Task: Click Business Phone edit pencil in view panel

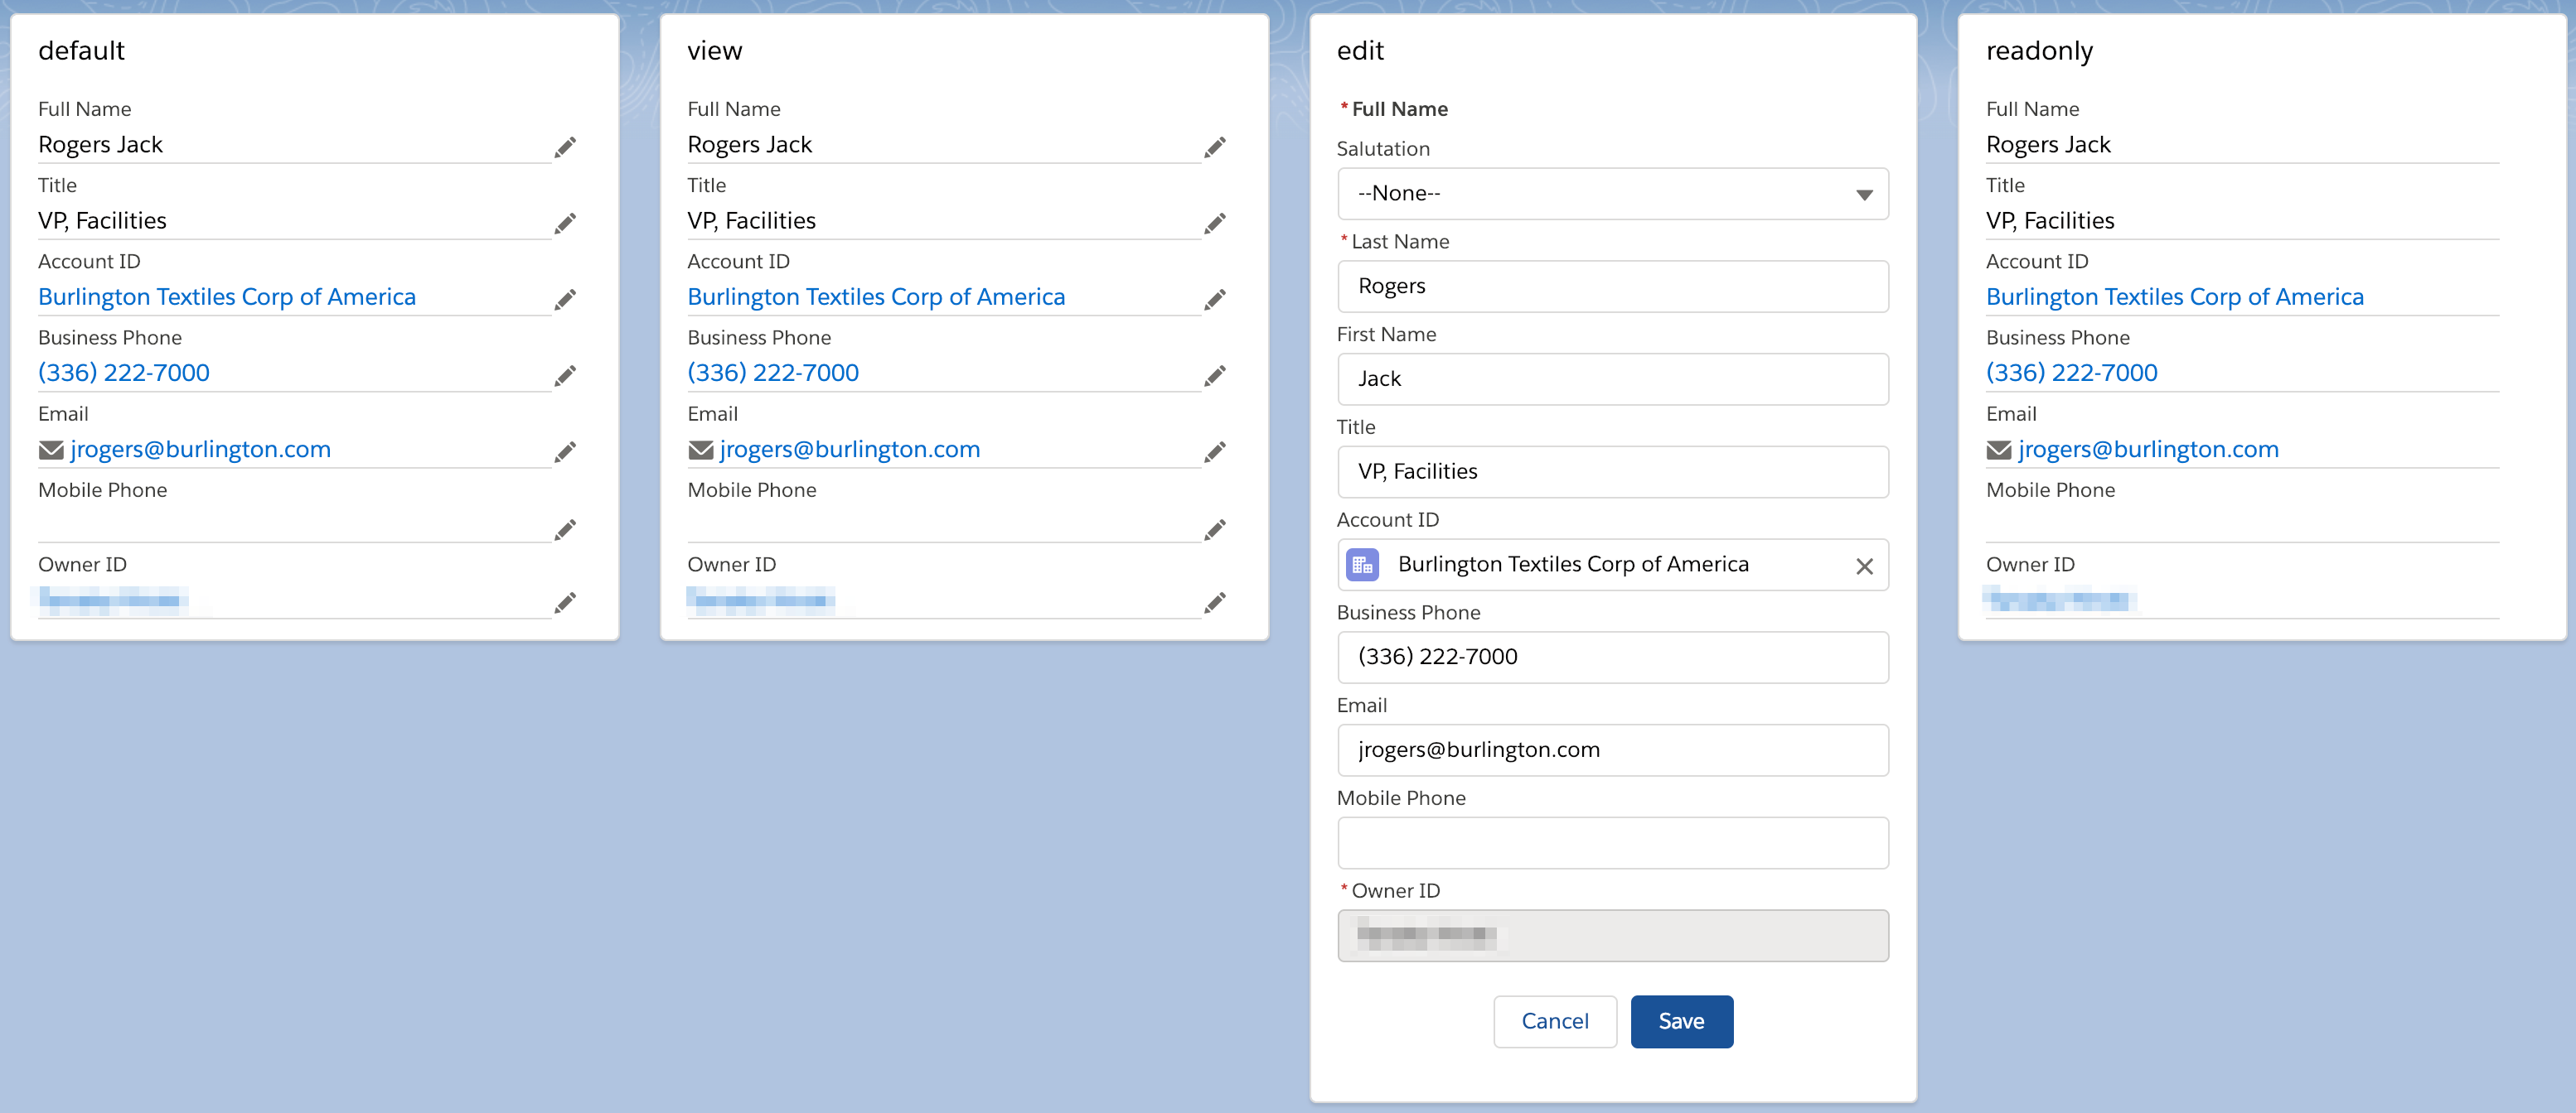Action: [1215, 374]
